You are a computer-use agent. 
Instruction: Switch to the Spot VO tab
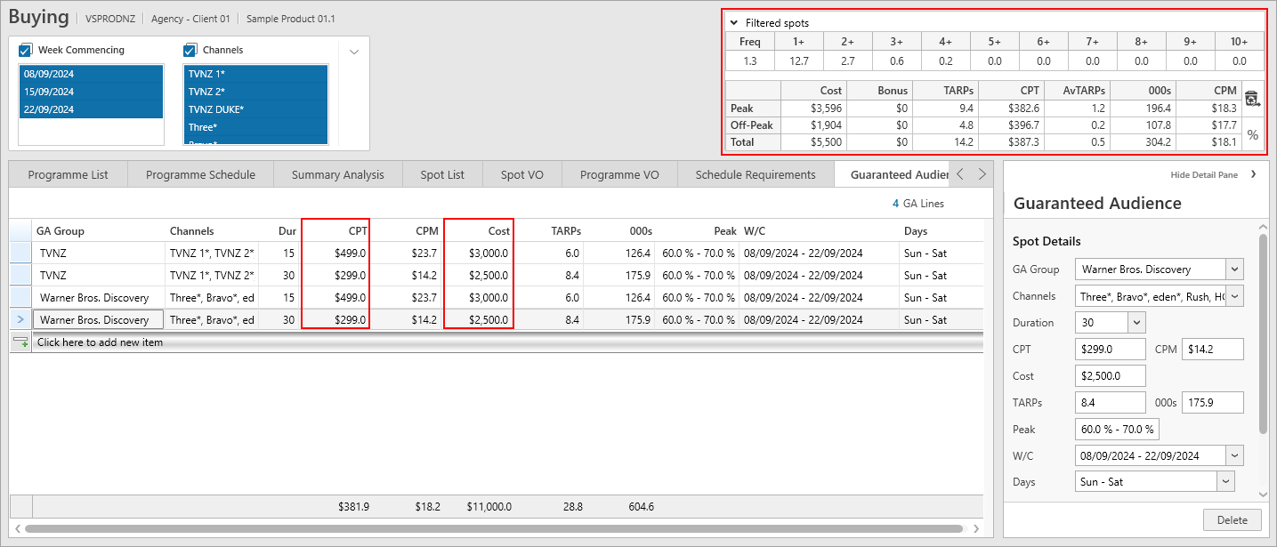click(522, 174)
